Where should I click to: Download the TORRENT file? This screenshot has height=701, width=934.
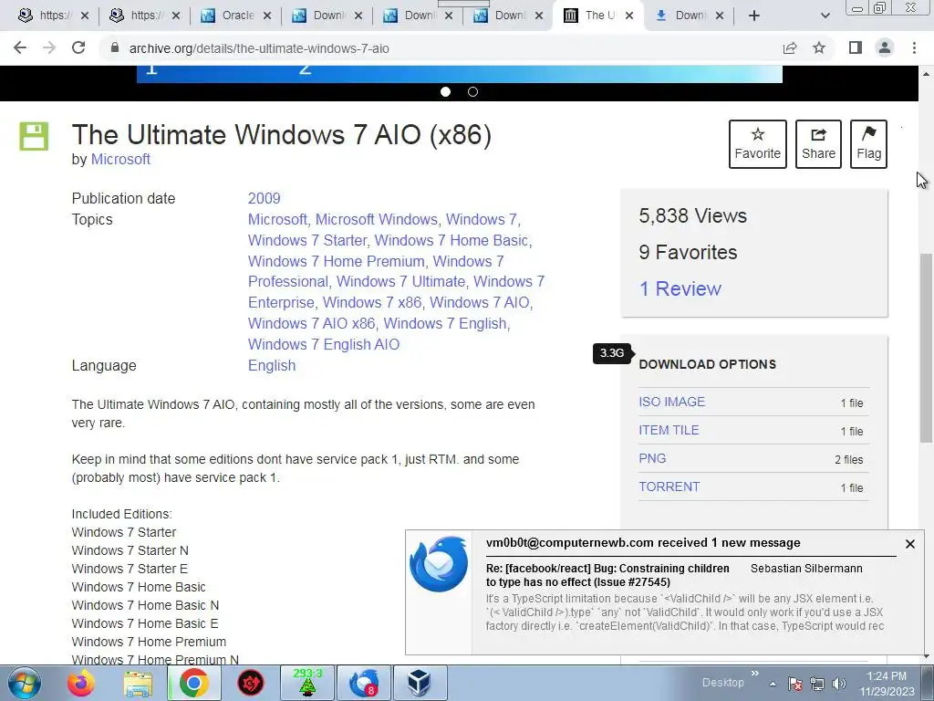[x=669, y=487]
